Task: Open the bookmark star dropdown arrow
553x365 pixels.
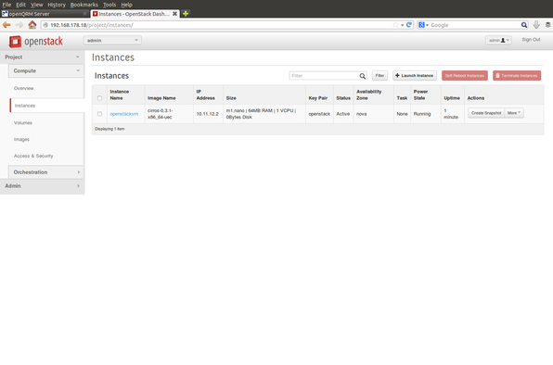Action: tap(402, 25)
